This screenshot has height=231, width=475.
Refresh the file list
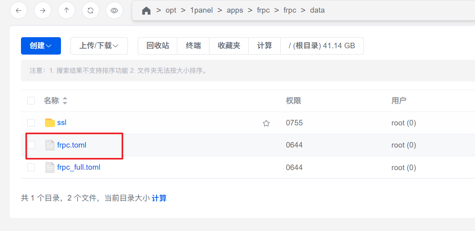point(90,11)
